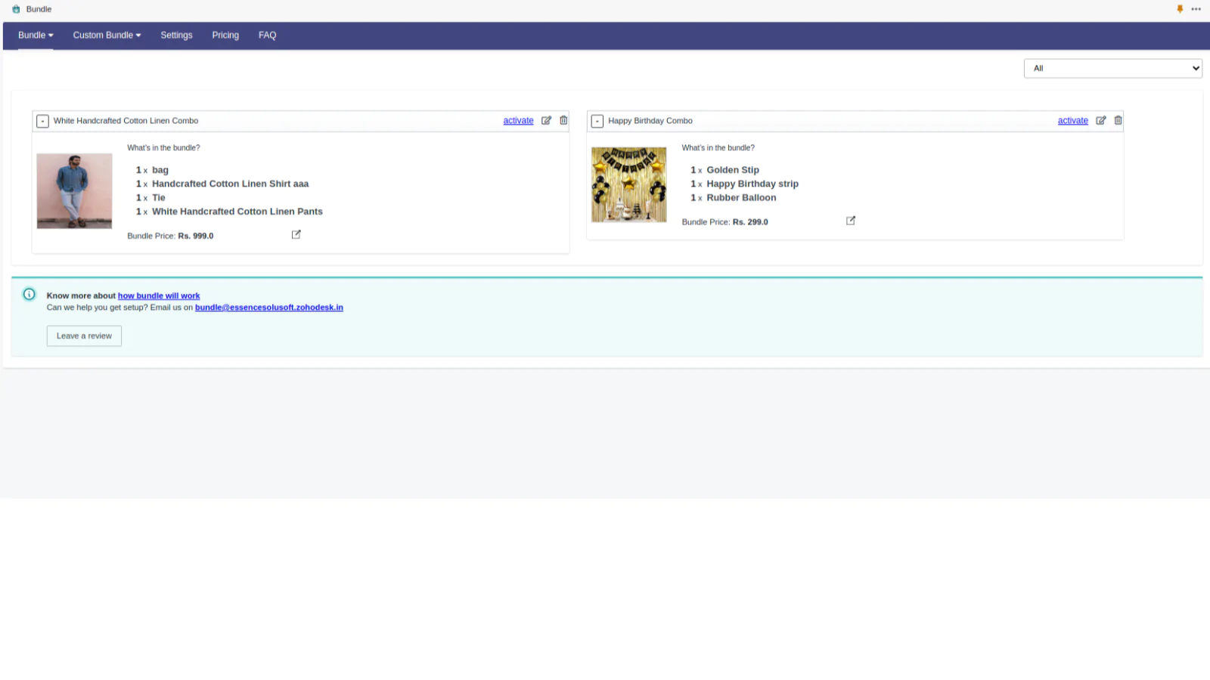Open the All filter dropdown
Image resolution: width=1210 pixels, height=680 pixels.
pyautogui.click(x=1112, y=68)
